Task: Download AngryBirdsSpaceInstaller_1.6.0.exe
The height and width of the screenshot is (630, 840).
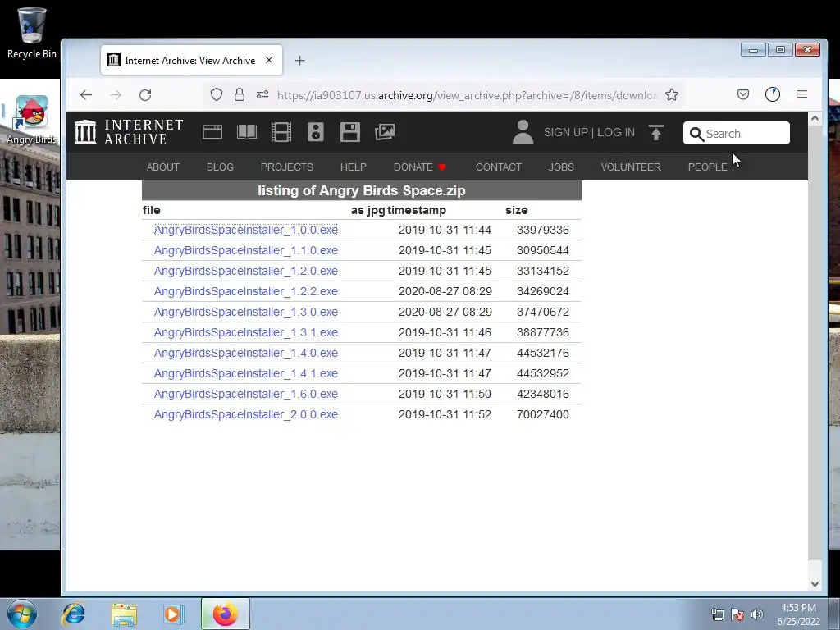Action: pyautogui.click(x=246, y=394)
